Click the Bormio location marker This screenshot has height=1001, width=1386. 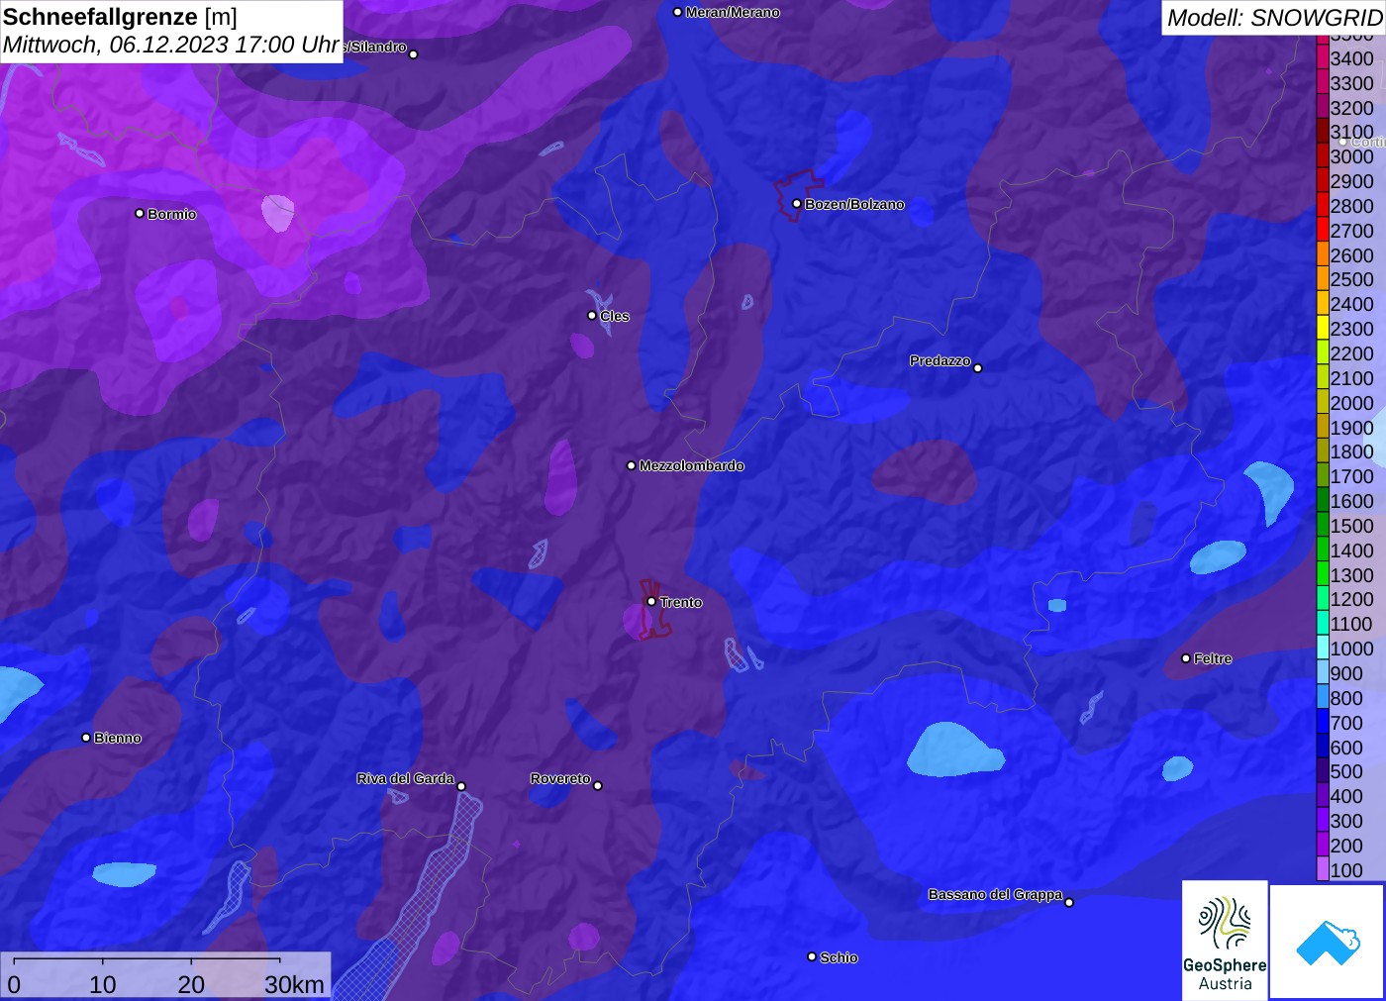click(x=140, y=213)
